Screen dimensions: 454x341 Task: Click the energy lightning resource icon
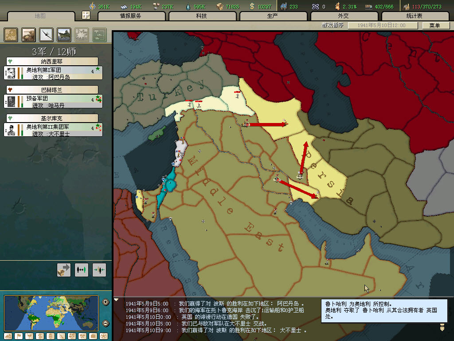(92, 6)
